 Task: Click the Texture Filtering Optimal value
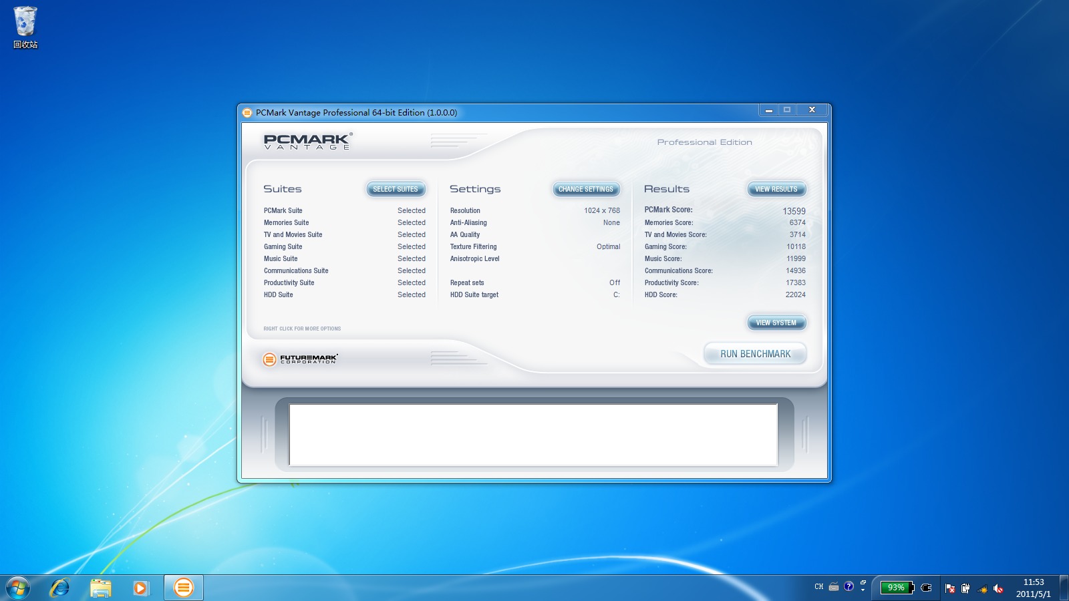[x=609, y=246]
